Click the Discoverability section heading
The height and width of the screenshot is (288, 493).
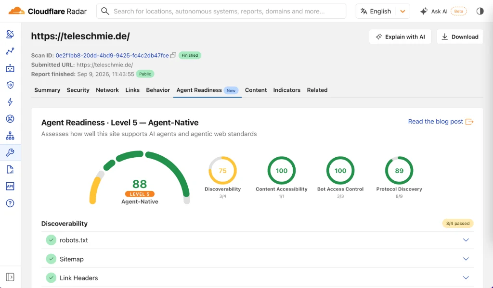(x=65, y=224)
